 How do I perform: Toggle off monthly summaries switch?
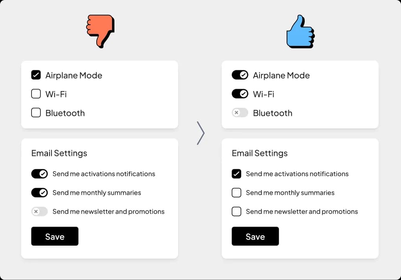[39, 193]
